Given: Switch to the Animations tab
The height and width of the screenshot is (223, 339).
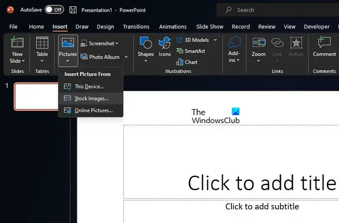Looking at the screenshot, I should 173,27.
